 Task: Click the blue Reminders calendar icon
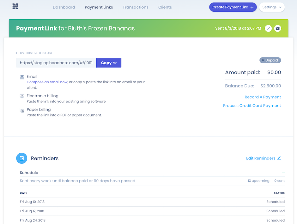pyautogui.click(x=22, y=158)
